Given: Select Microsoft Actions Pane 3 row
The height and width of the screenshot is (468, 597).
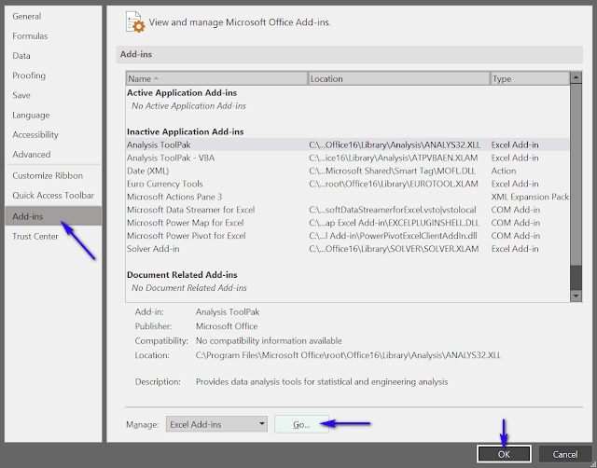Looking at the screenshot, I should (x=348, y=197).
